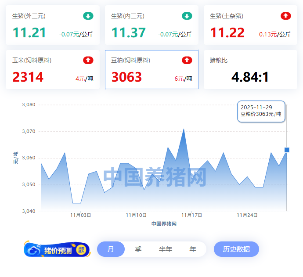This screenshot has height=277, width=303.
Task: Click the blue data point marker on chart
Action: [x=287, y=150]
